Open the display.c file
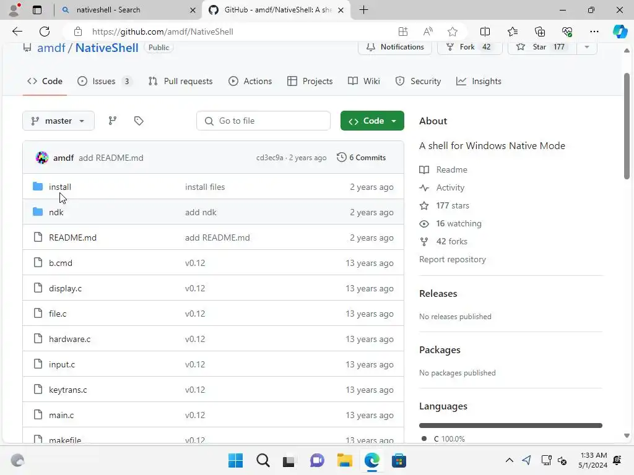Screen dimensions: 634x475 pyautogui.click(x=65, y=288)
